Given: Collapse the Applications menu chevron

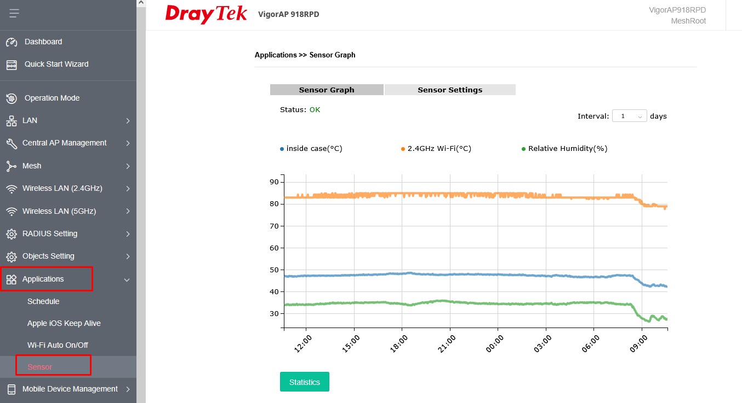Looking at the screenshot, I should coord(127,279).
